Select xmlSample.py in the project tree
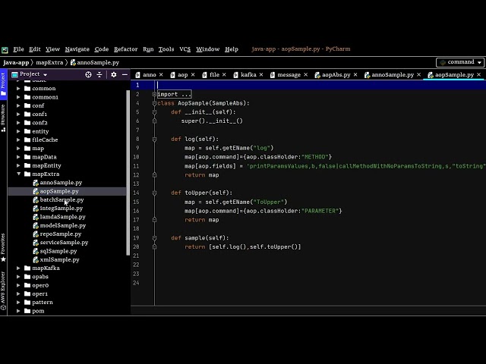Screen dimensions: 486x364 click(x=59, y=259)
